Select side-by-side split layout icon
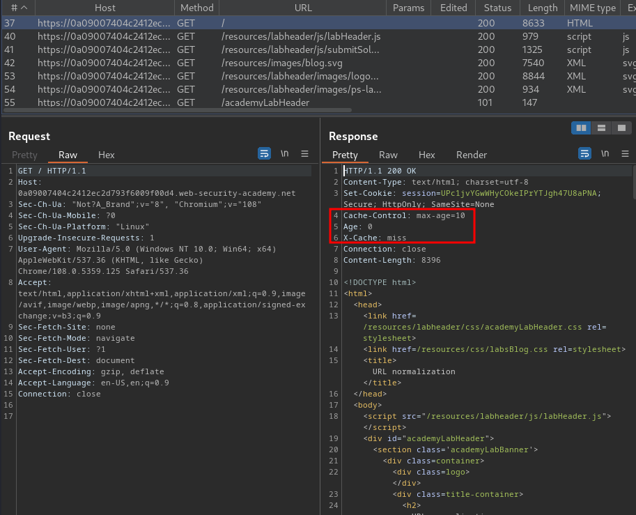This screenshot has width=636, height=515. click(581, 128)
